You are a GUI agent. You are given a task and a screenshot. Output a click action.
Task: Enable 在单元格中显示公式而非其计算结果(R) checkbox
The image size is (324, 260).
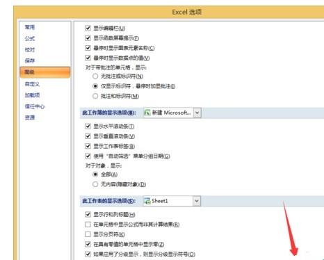coord(88,225)
